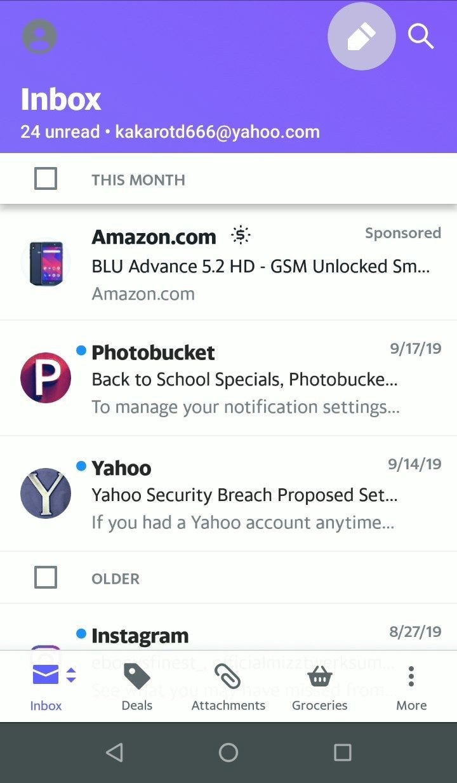Open Attachments paperclip tab

pos(228,677)
